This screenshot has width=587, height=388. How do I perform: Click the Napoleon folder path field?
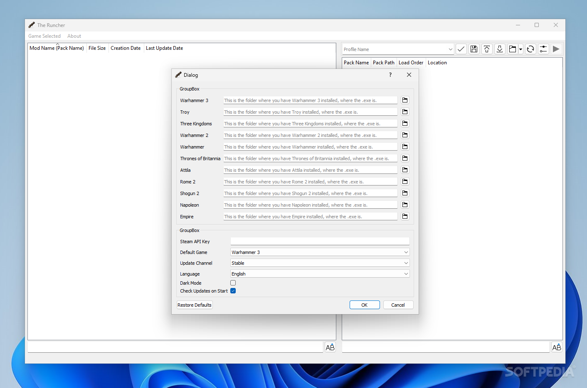311,205
